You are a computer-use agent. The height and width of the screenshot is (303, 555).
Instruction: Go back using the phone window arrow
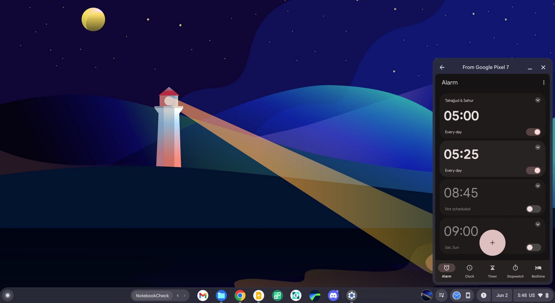tap(442, 67)
